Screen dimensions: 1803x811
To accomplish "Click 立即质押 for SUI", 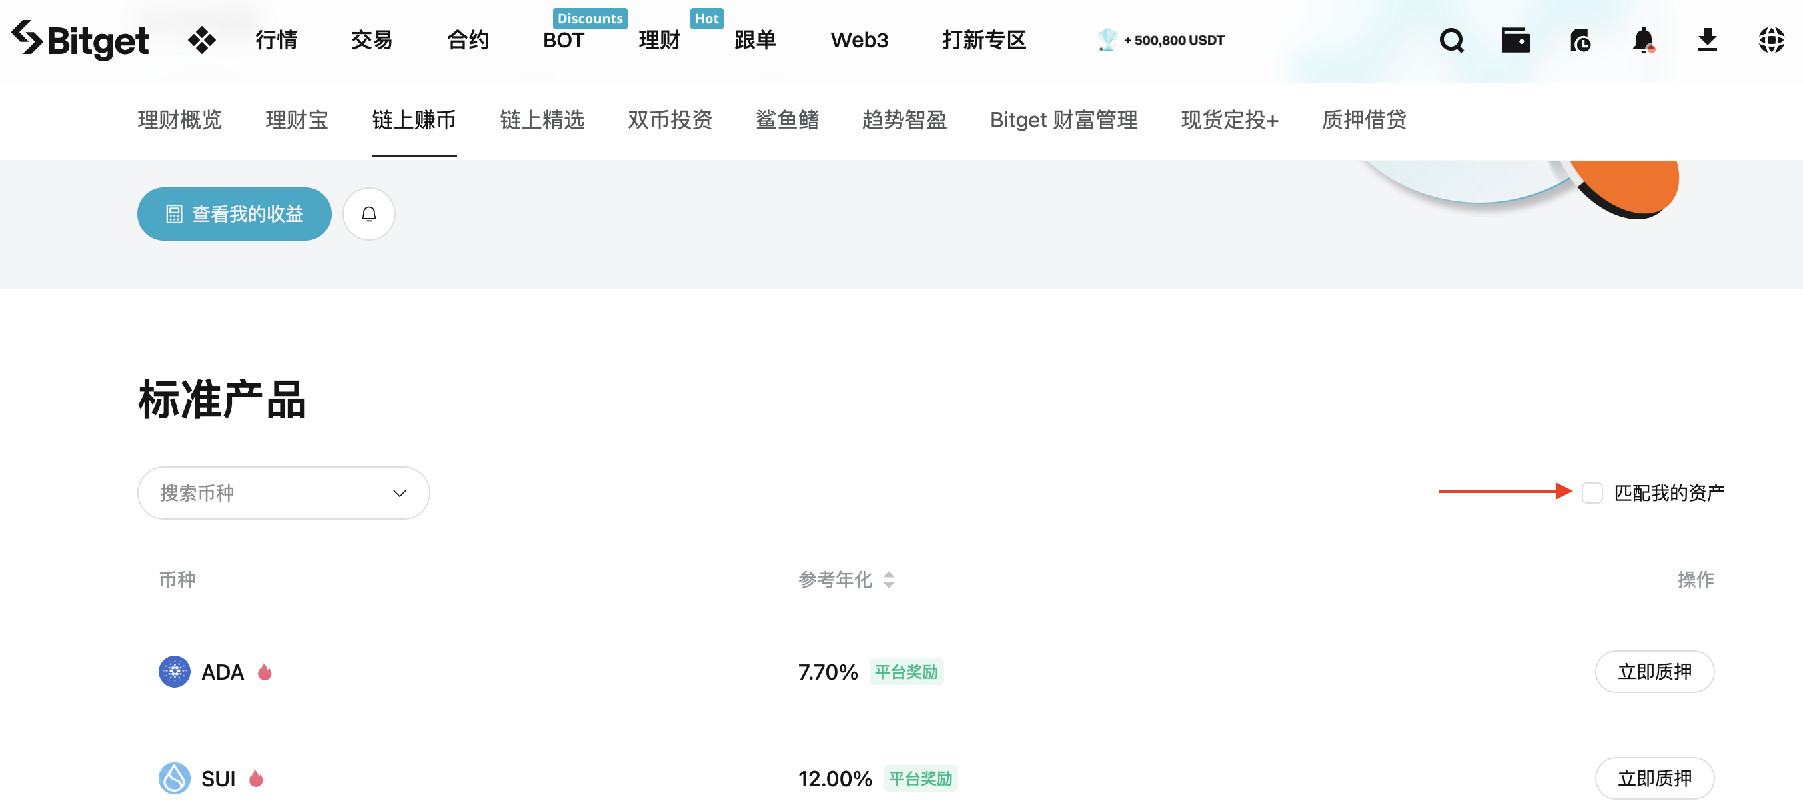I will click(1654, 778).
